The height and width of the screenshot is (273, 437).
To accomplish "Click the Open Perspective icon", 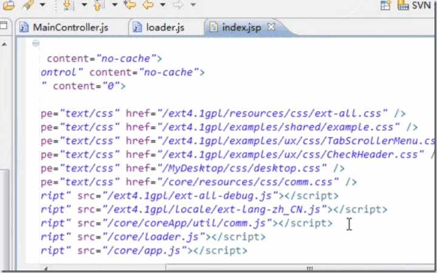I will [385, 5].
